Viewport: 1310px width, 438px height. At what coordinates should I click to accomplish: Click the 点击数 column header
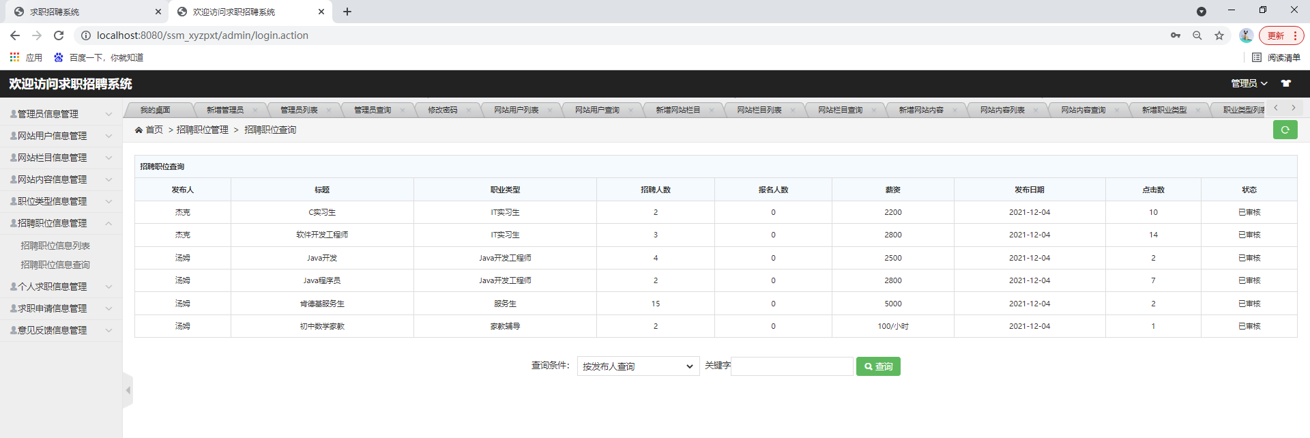1153,190
